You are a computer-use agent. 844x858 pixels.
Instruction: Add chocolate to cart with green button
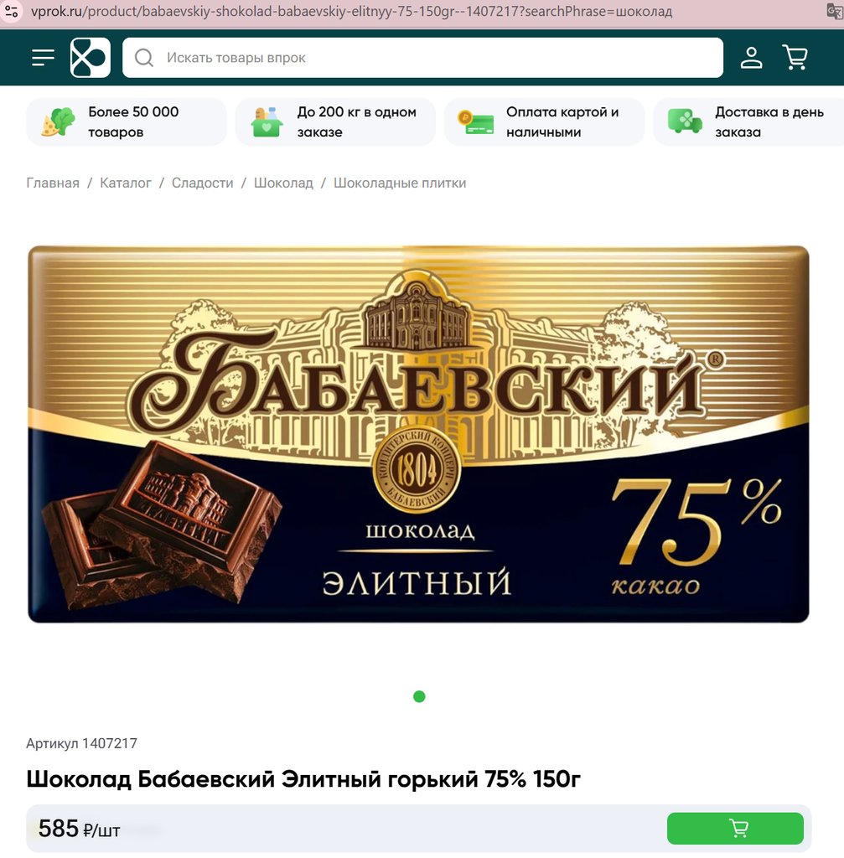[x=735, y=828]
